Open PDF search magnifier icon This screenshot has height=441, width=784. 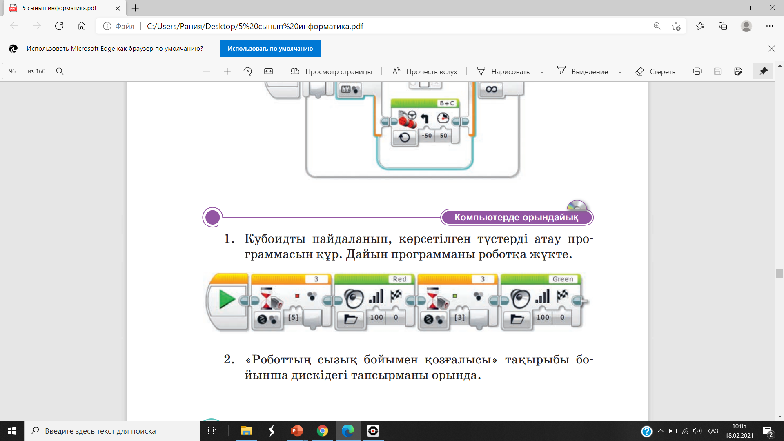(x=60, y=71)
